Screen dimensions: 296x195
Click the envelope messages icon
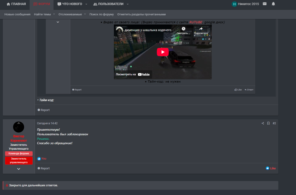(x=264, y=4)
